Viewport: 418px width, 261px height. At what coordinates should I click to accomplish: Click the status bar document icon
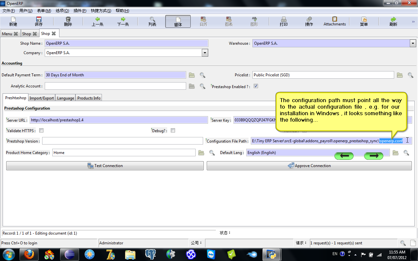[413, 243]
